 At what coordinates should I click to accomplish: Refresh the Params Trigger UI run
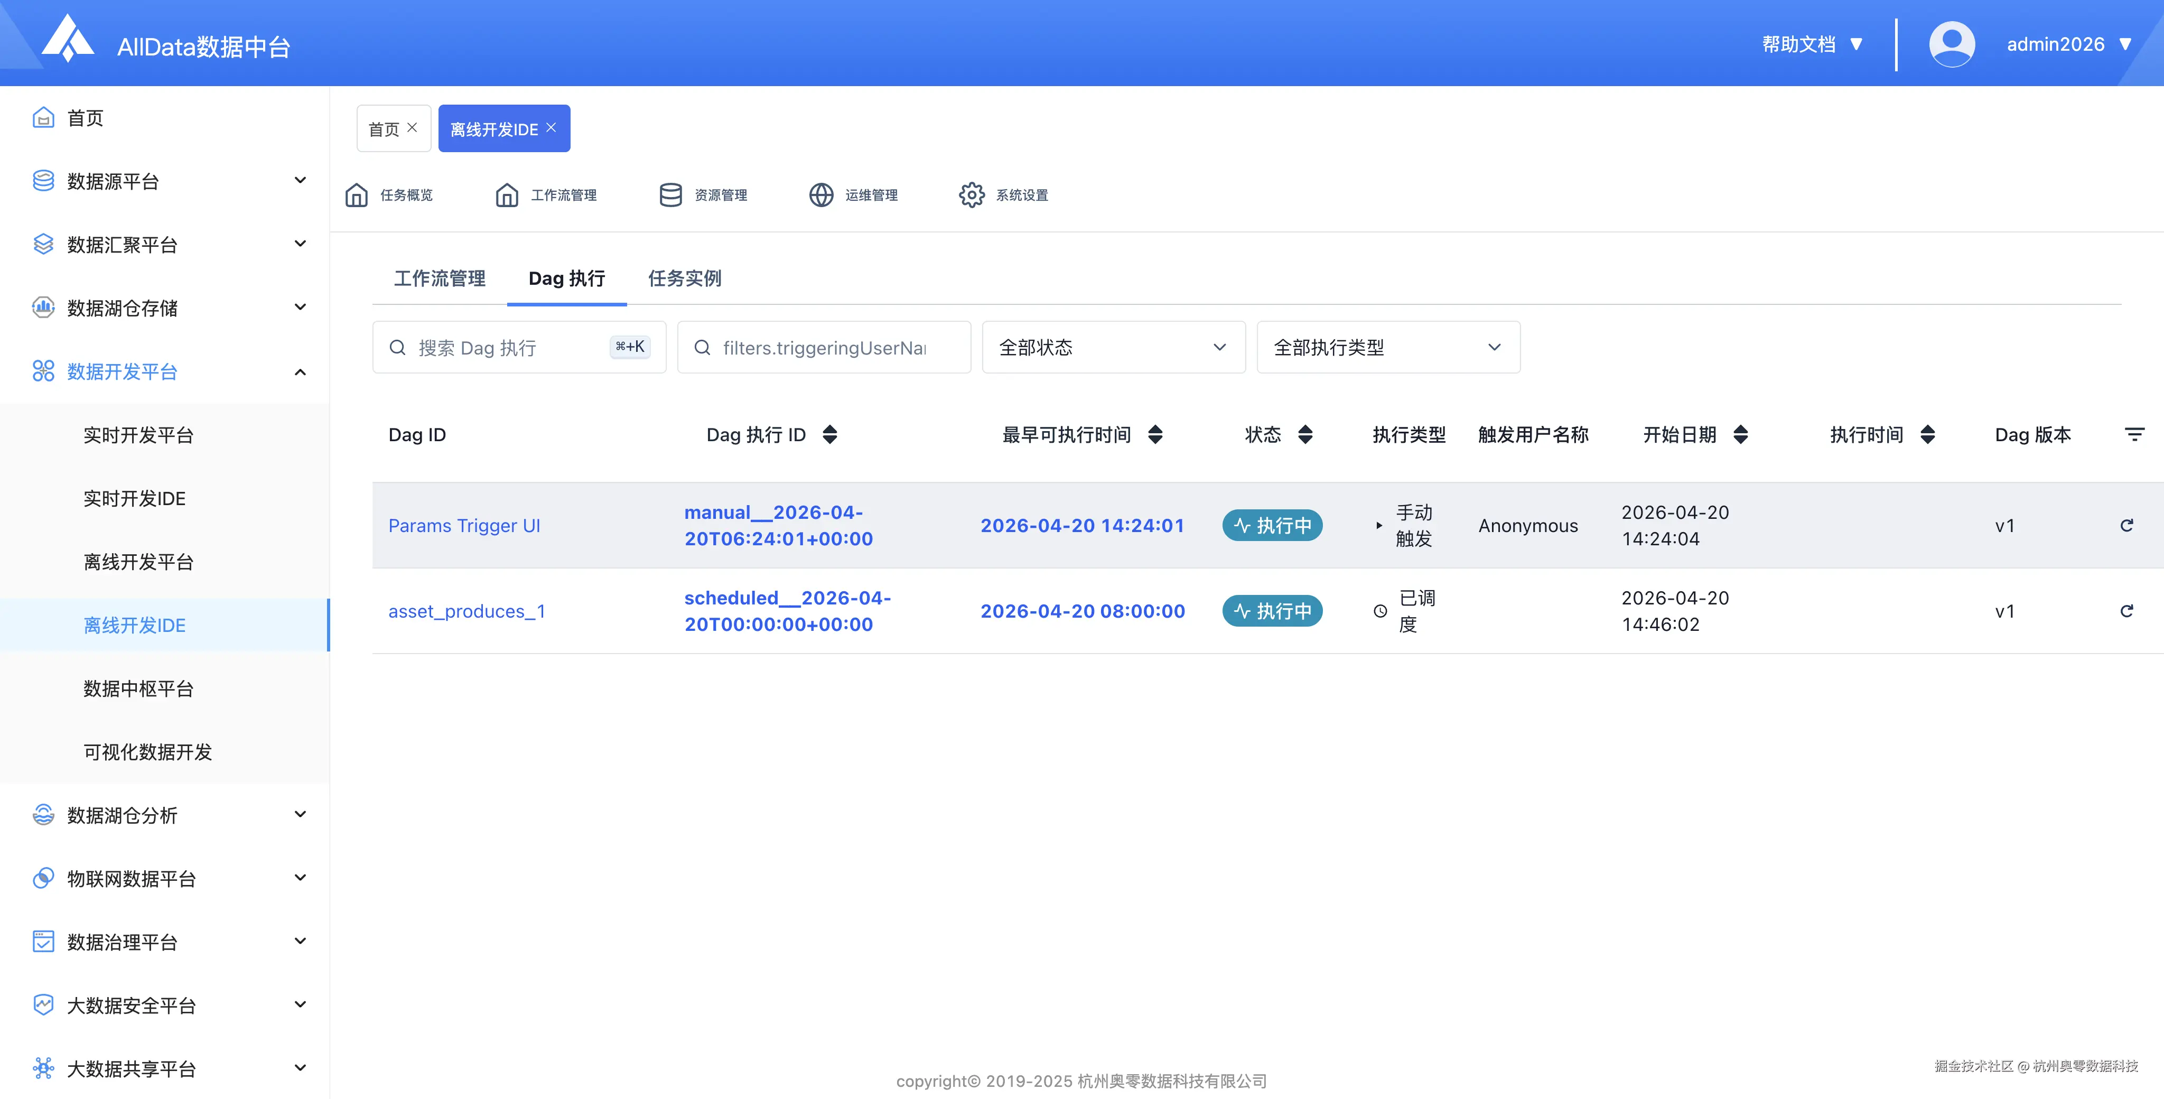pyautogui.click(x=2126, y=525)
